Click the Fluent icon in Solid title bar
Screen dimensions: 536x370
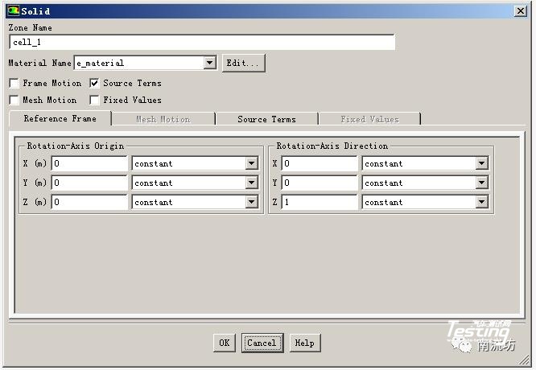point(14,10)
